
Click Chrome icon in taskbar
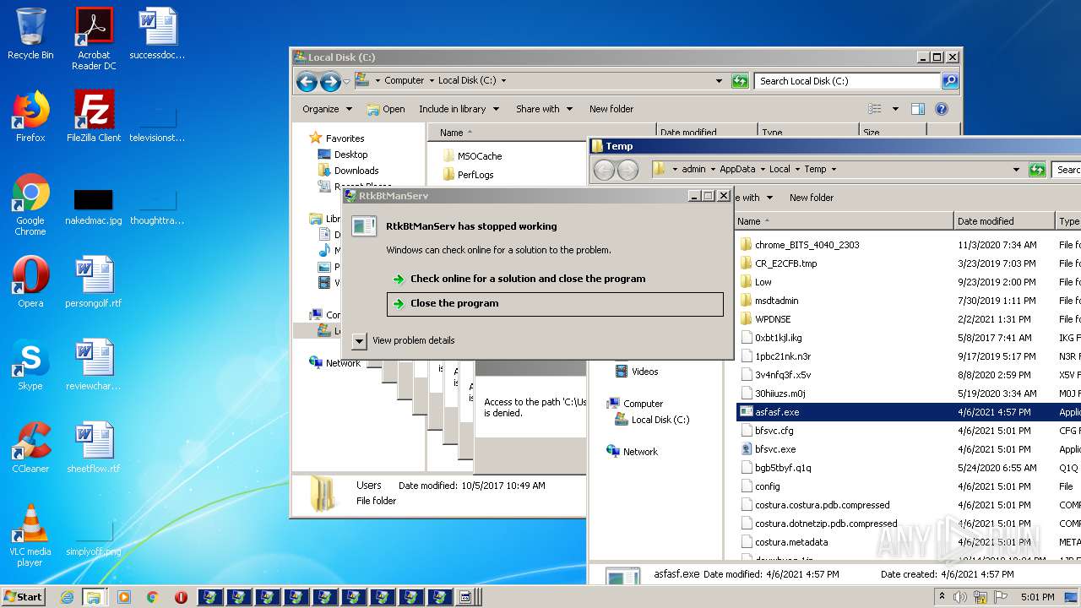[153, 597]
